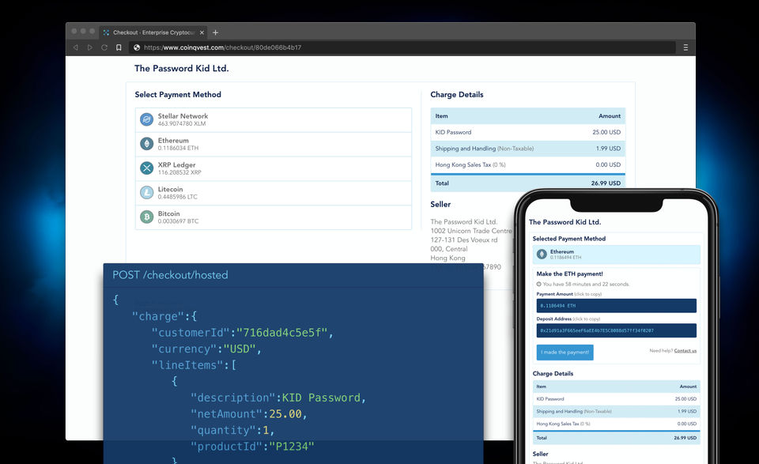759x464 pixels.
Task: Pick XRP Ledger as payment method
Action: (x=274, y=168)
